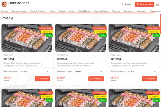Click the red top-sales badge on first card
161x107 pixels.
pos(46,28)
